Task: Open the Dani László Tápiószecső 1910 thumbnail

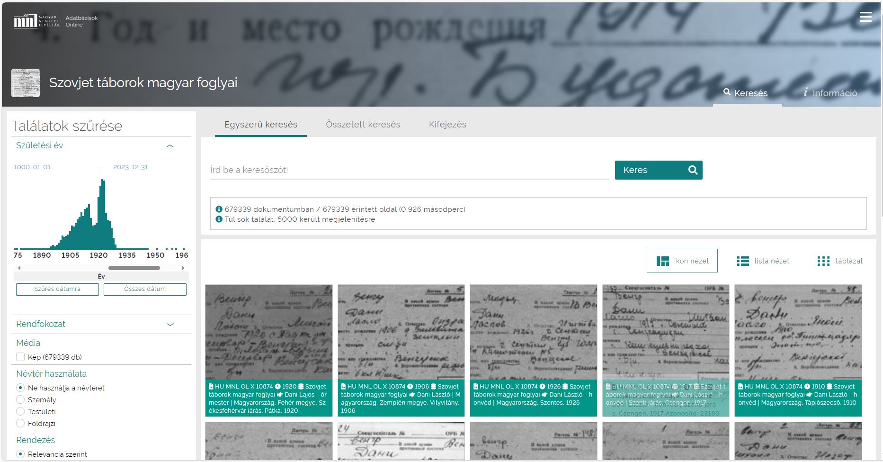Action: tap(798, 332)
